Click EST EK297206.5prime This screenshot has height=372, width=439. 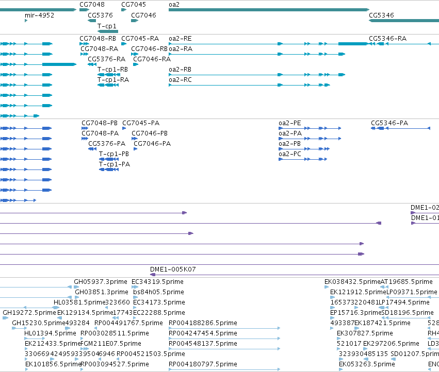(x=391, y=344)
